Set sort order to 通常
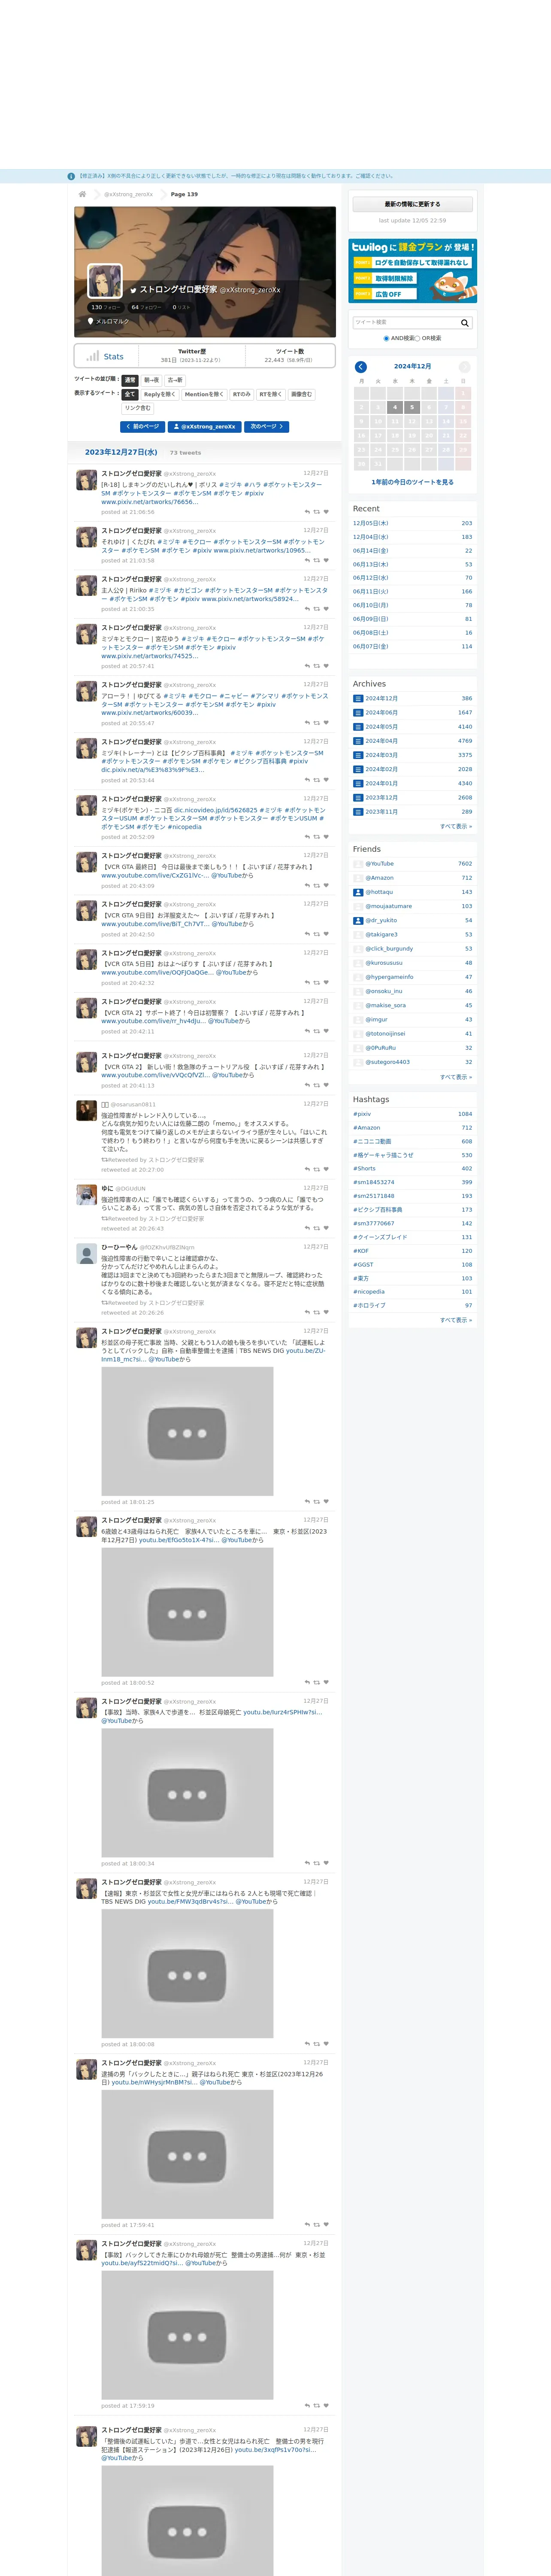This screenshot has width=551, height=2576. [130, 380]
